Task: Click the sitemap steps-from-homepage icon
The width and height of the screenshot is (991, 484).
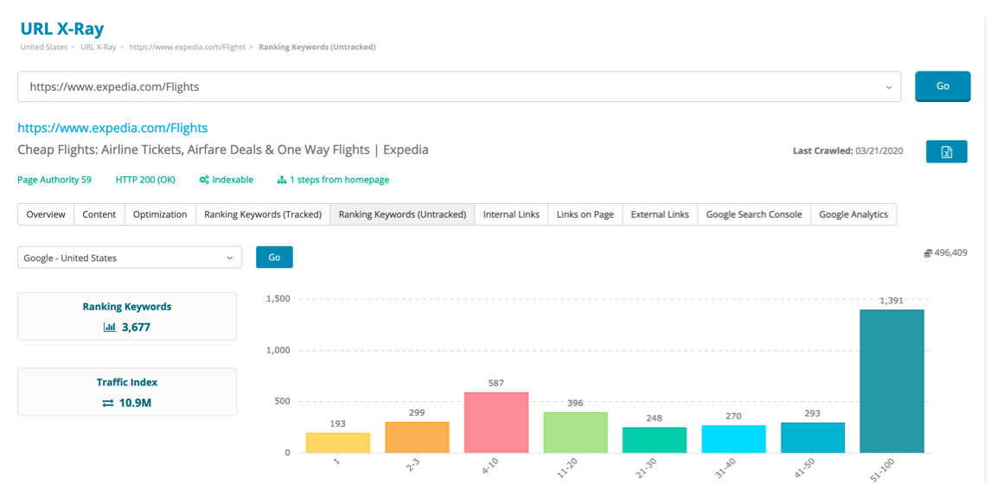Action: [281, 180]
